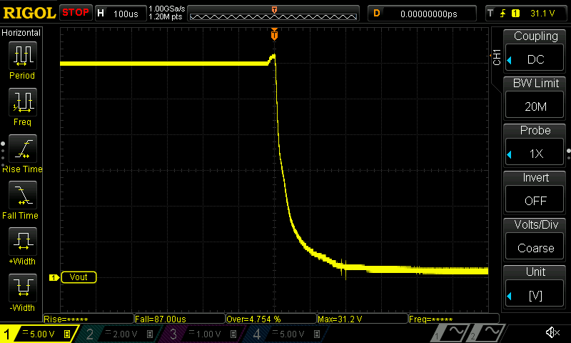Click the Over=4.754 % measurement result
The width and height of the screenshot is (571, 343).
pos(271,319)
